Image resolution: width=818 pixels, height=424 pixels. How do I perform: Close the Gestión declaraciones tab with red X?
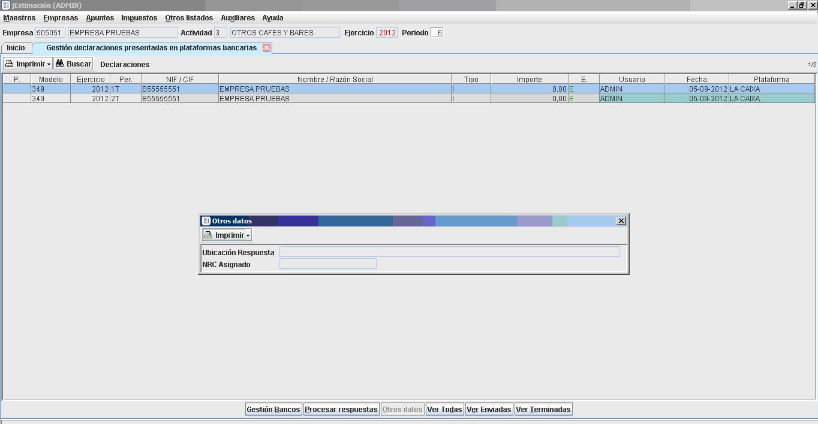coord(267,48)
